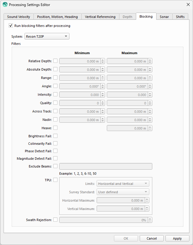193x245 pixels.
Task: Enable the Brightness Fail filter checkbox
Action: point(55,136)
